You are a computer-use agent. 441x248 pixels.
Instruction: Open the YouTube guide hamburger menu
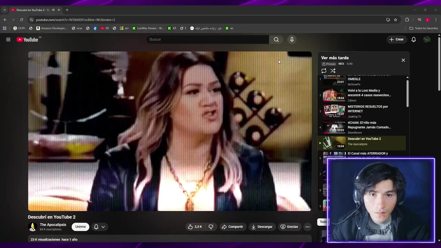(x=8, y=40)
